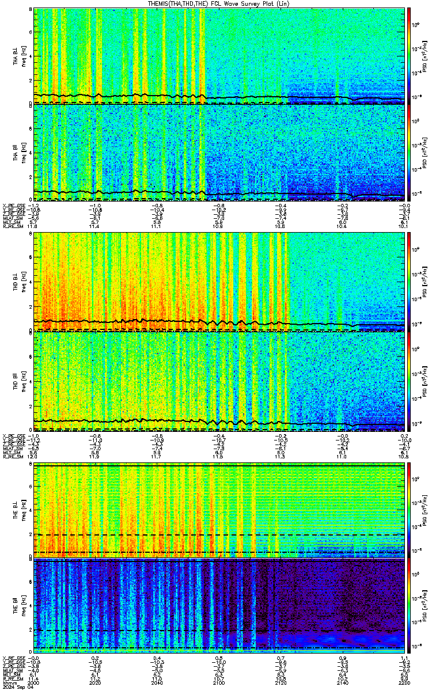This screenshot has width=432, height=691.
Task: Click the THA B-perpendicular freq [Hz] axis label
Action: (x=23, y=55)
